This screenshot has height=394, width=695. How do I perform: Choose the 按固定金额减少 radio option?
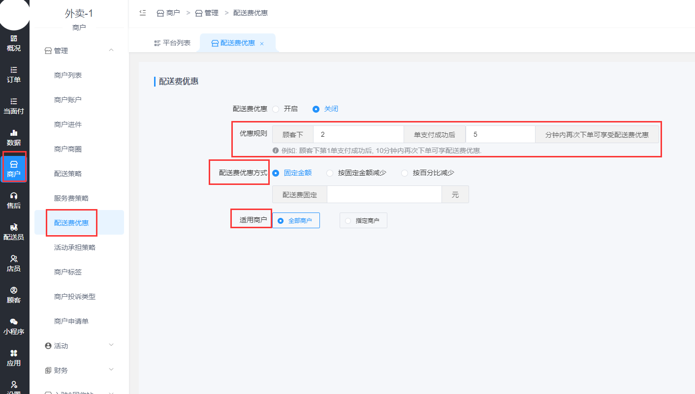tap(330, 173)
